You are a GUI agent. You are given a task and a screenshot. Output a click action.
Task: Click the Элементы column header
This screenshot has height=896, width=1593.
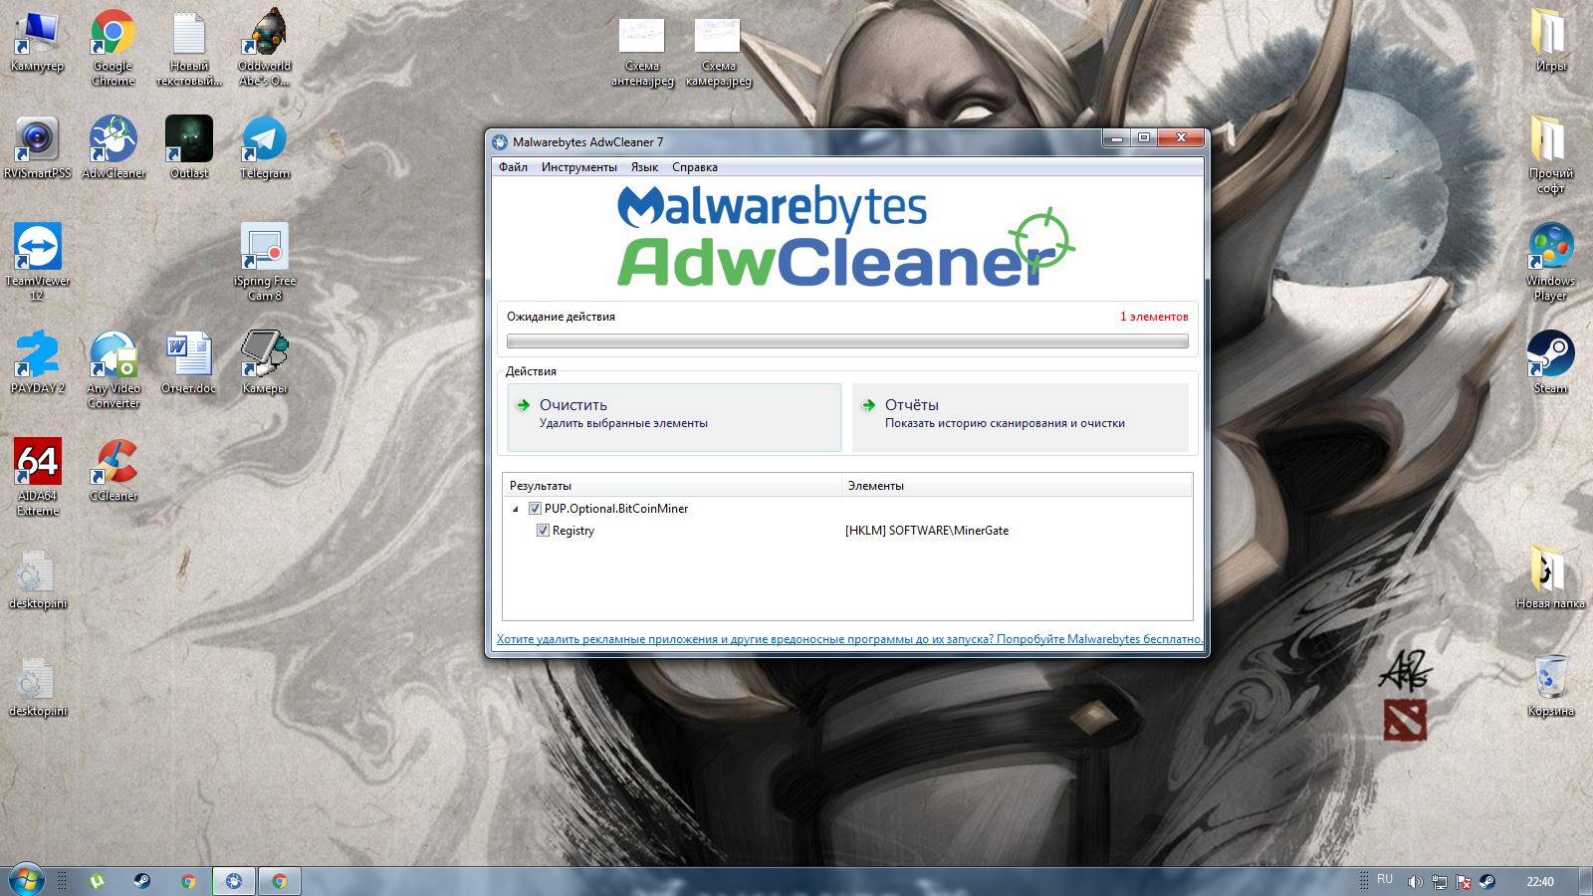tap(1017, 486)
